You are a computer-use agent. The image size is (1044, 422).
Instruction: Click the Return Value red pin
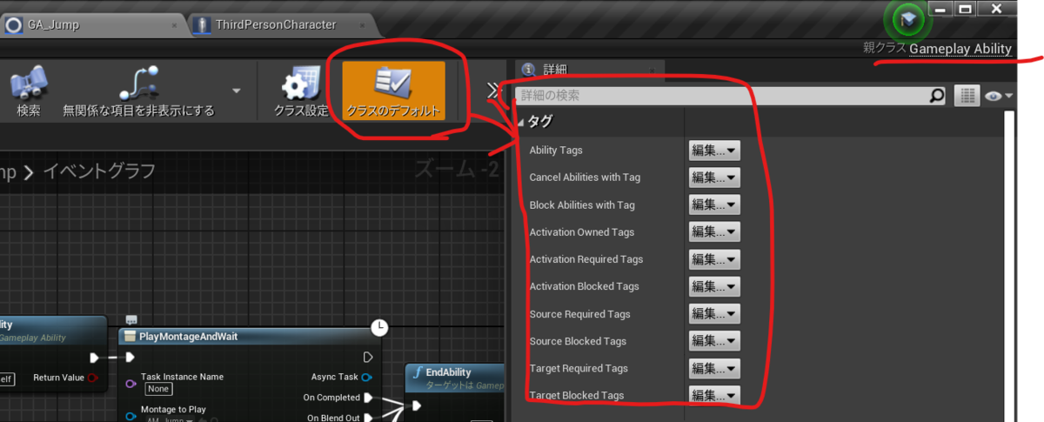[93, 378]
